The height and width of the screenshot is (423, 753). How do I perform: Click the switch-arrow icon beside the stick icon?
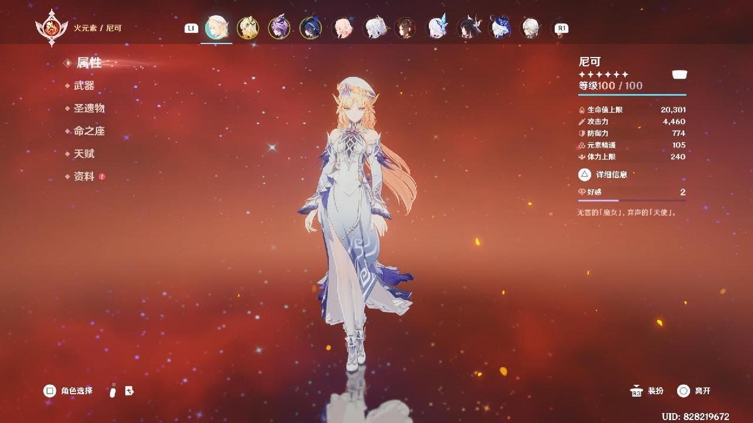tap(129, 391)
